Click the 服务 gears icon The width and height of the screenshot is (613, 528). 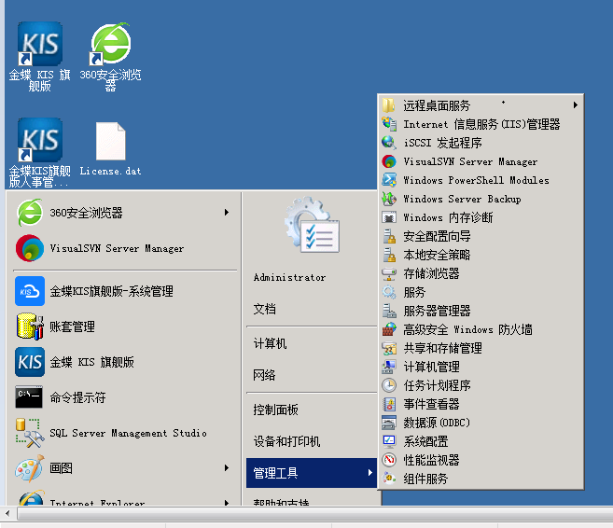click(x=389, y=292)
